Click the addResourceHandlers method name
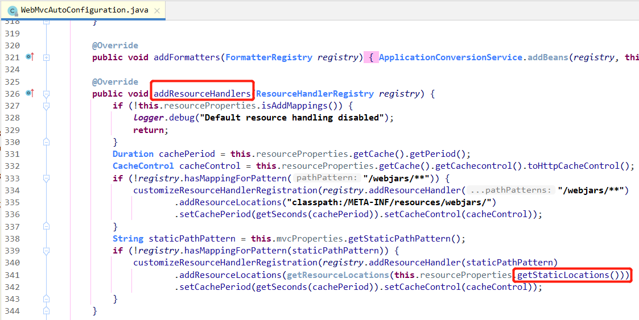Image resolution: width=639 pixels, height=320 pixels. pos(202,94)
